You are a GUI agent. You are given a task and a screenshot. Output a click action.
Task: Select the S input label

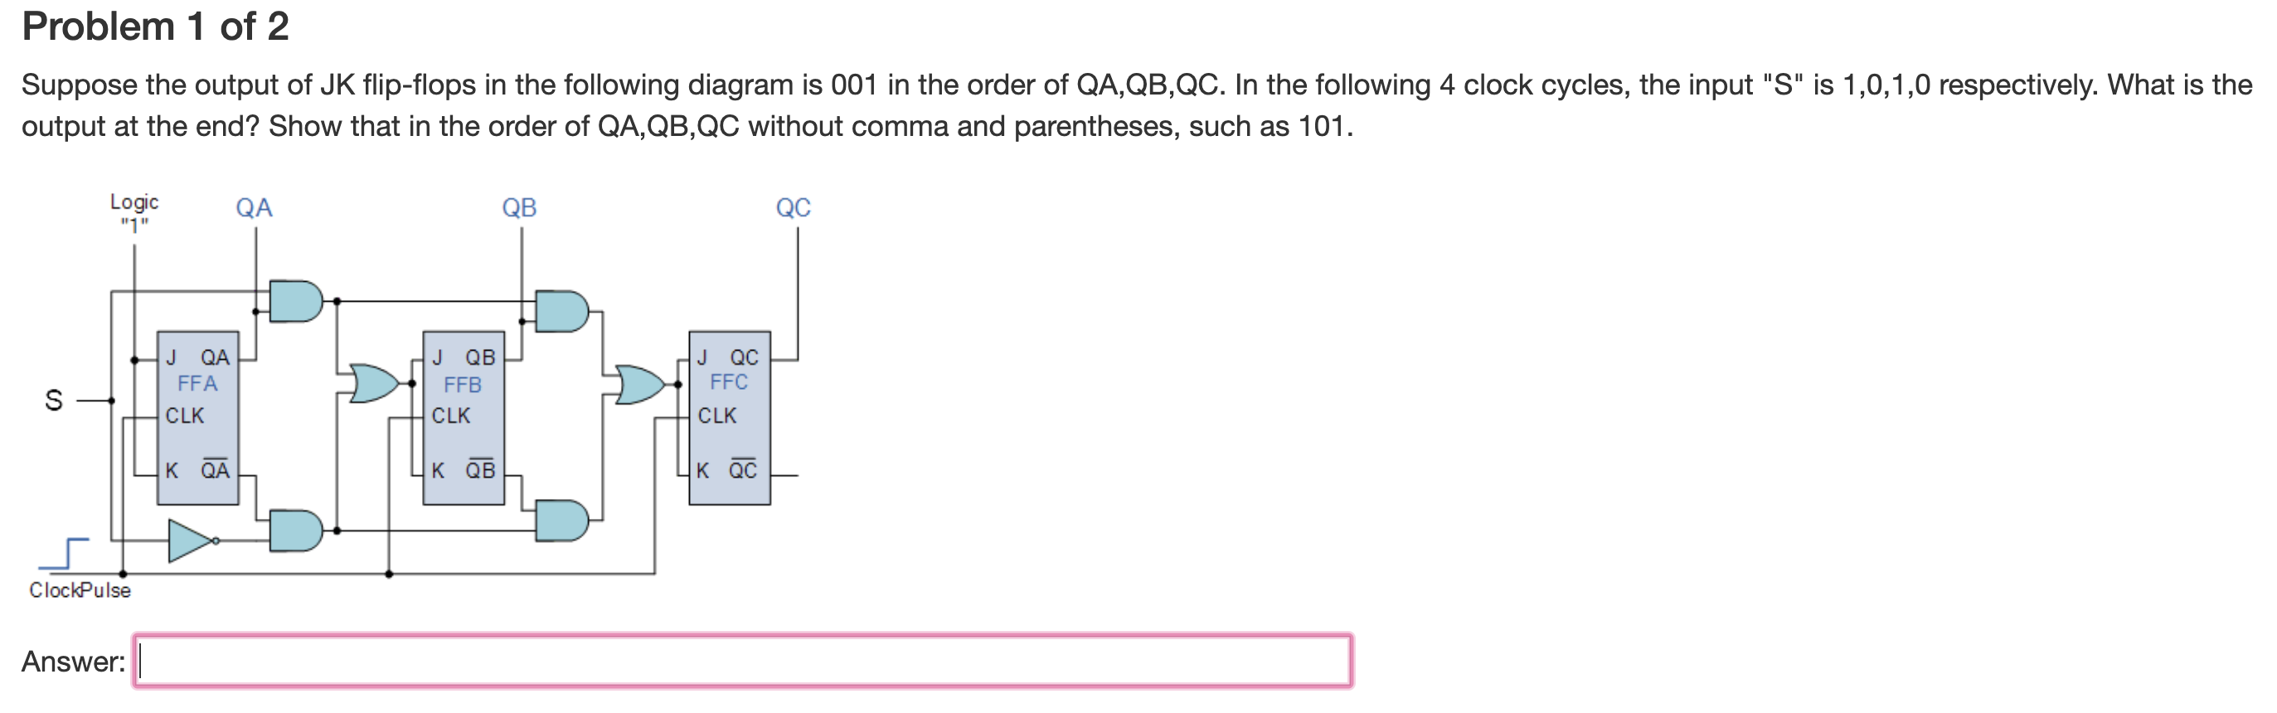pos(53,400)
